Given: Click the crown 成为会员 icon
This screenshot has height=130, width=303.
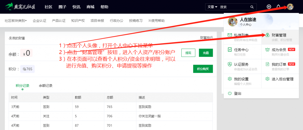Looking at the screenshot, I should tap(267, 50).
